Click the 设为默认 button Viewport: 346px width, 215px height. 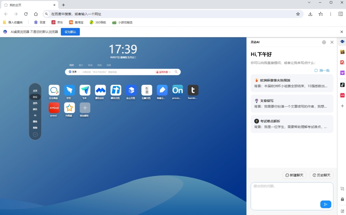tap(70, 32)
